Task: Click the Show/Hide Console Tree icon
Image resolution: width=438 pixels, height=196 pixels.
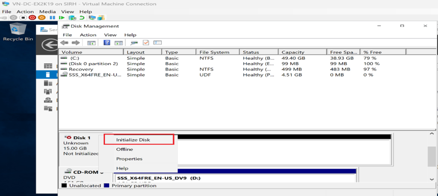Action: click(x=91, y=43)
